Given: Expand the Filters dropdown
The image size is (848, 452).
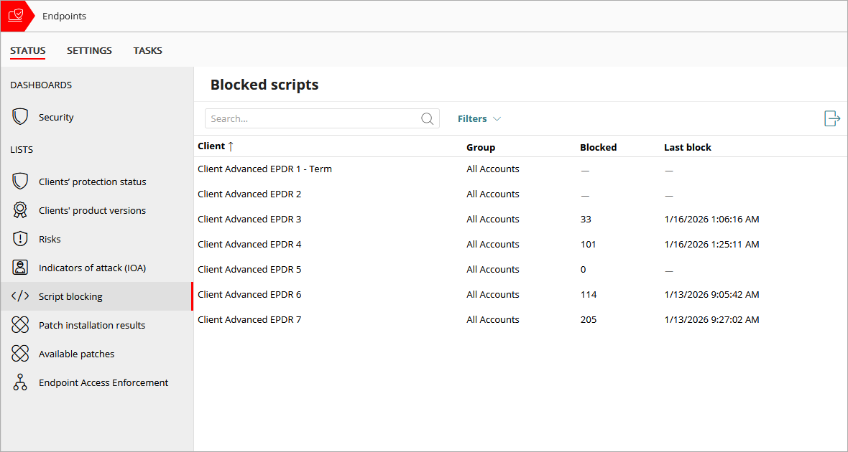Looking at the screenshot, I should tap(479, 118).
